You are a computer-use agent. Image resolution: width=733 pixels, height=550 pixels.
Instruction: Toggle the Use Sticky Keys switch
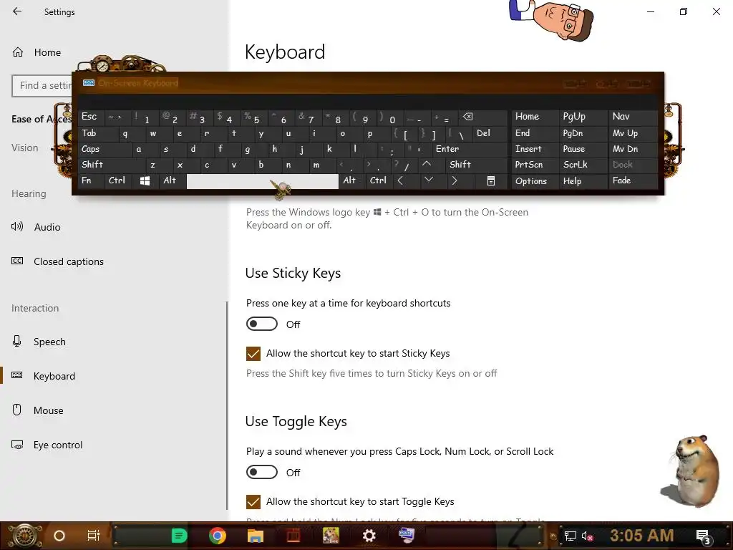click(262, 324)
